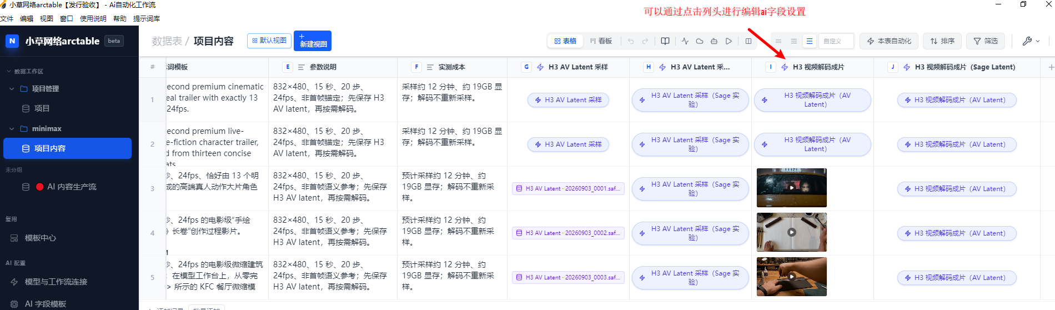Click the redo arrow in the toolbar
The height and width of the screenshot is (310, 1055).
(645, 41)
